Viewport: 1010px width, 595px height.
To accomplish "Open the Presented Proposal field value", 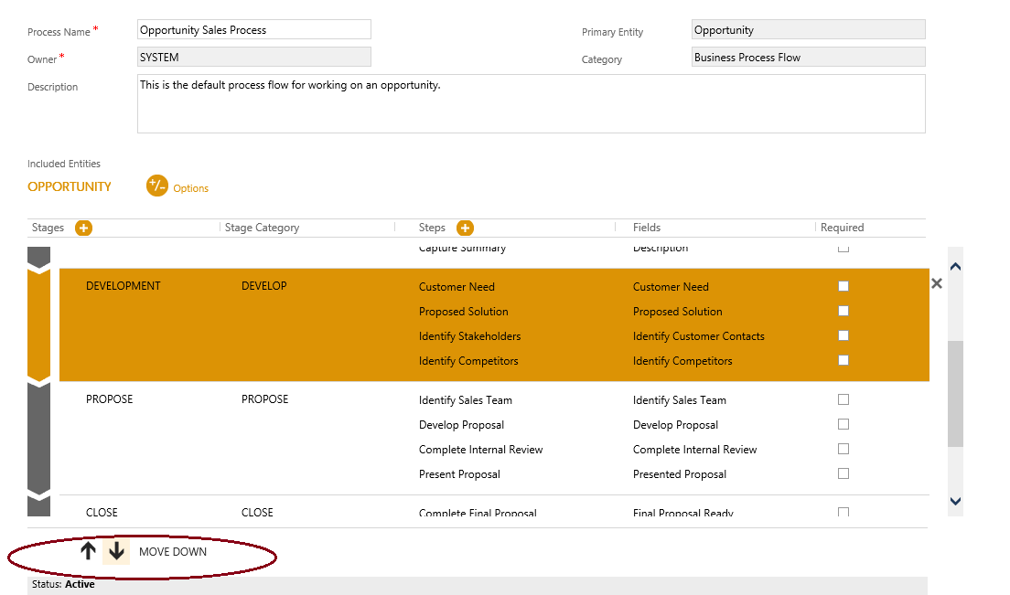I will tap(680, 474).
